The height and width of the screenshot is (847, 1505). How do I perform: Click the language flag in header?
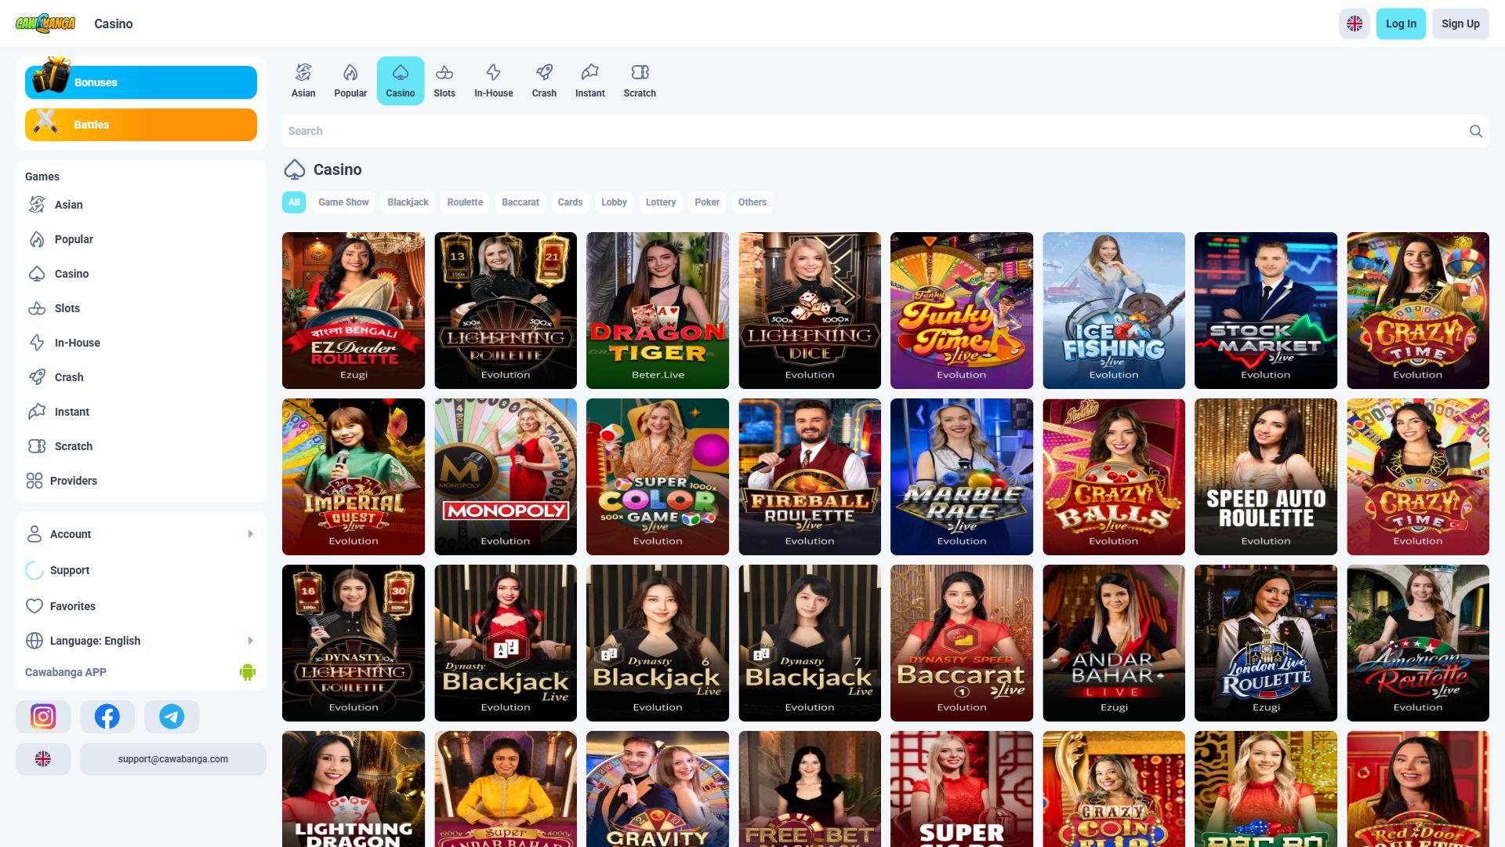click(x=1354, y=24)
